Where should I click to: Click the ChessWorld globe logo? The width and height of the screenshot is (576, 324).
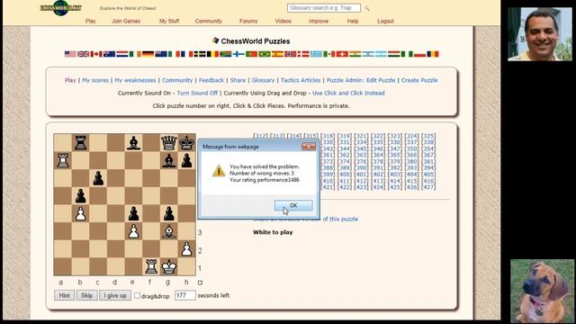(60, 8)
